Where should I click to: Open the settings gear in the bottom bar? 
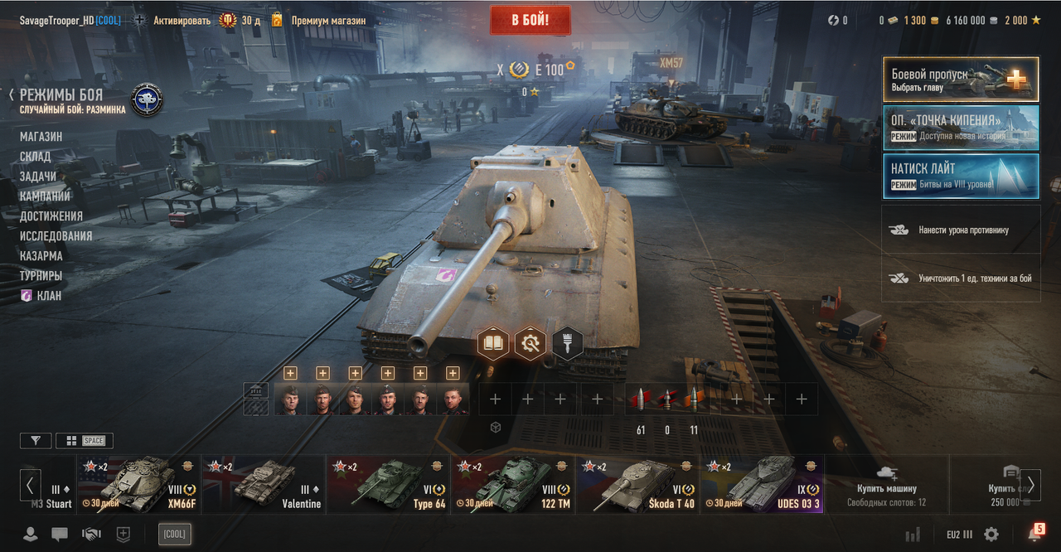(x=991, y=535)
